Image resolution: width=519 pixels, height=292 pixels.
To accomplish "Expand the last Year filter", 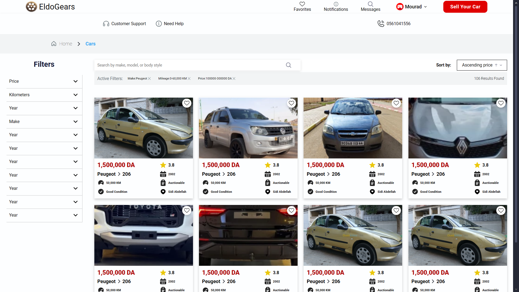I will (44, 215).
